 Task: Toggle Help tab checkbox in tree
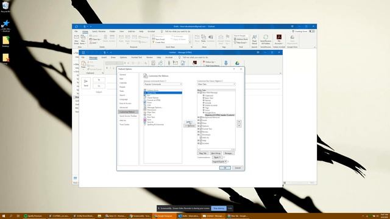click(x=201, y=141)
